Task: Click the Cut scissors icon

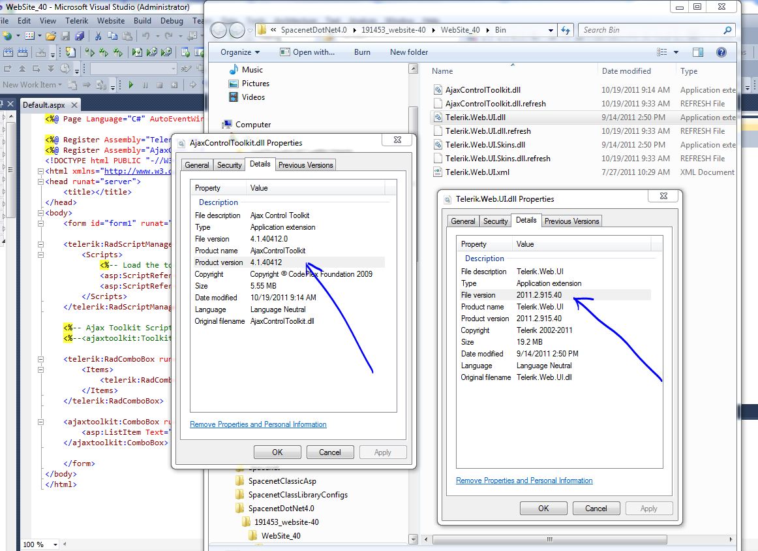Action: [98, 36]
